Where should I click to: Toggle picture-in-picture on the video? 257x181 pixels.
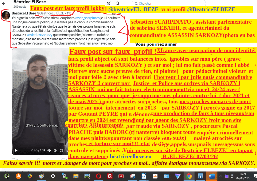[61, 150]
